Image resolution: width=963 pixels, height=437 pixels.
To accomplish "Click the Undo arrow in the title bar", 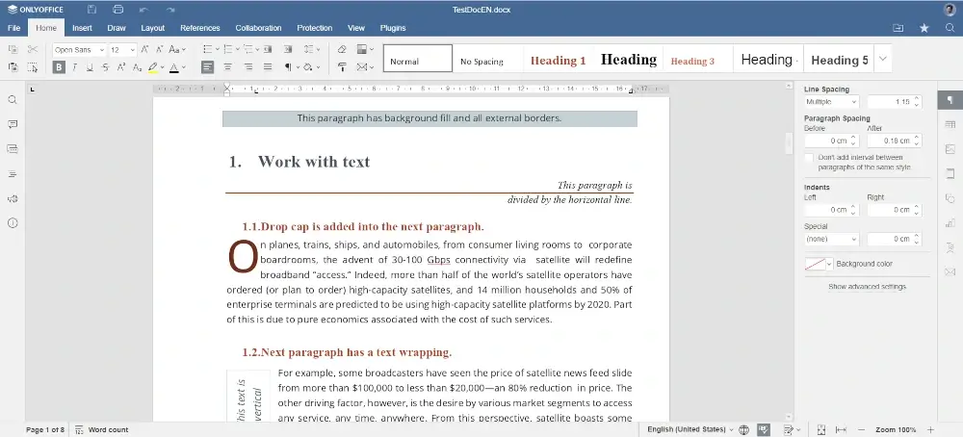I will click(x=143, y=10).
